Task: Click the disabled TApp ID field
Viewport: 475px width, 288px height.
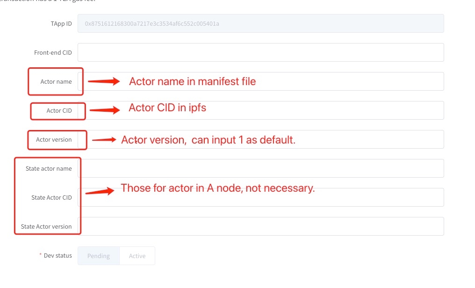Action: pos(260,23)
